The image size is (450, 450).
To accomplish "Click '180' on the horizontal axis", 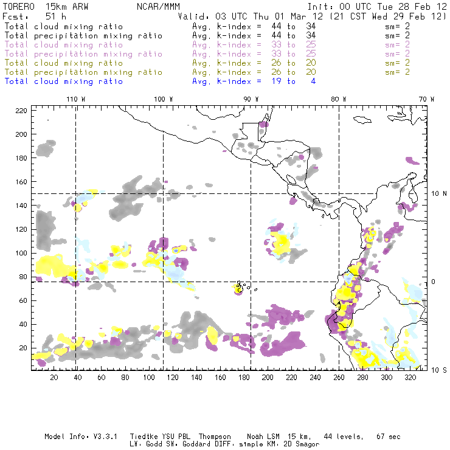I will click(244, 378).
